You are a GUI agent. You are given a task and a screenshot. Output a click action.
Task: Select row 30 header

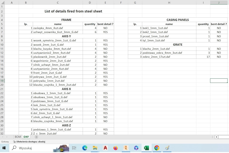click(2, 125)
